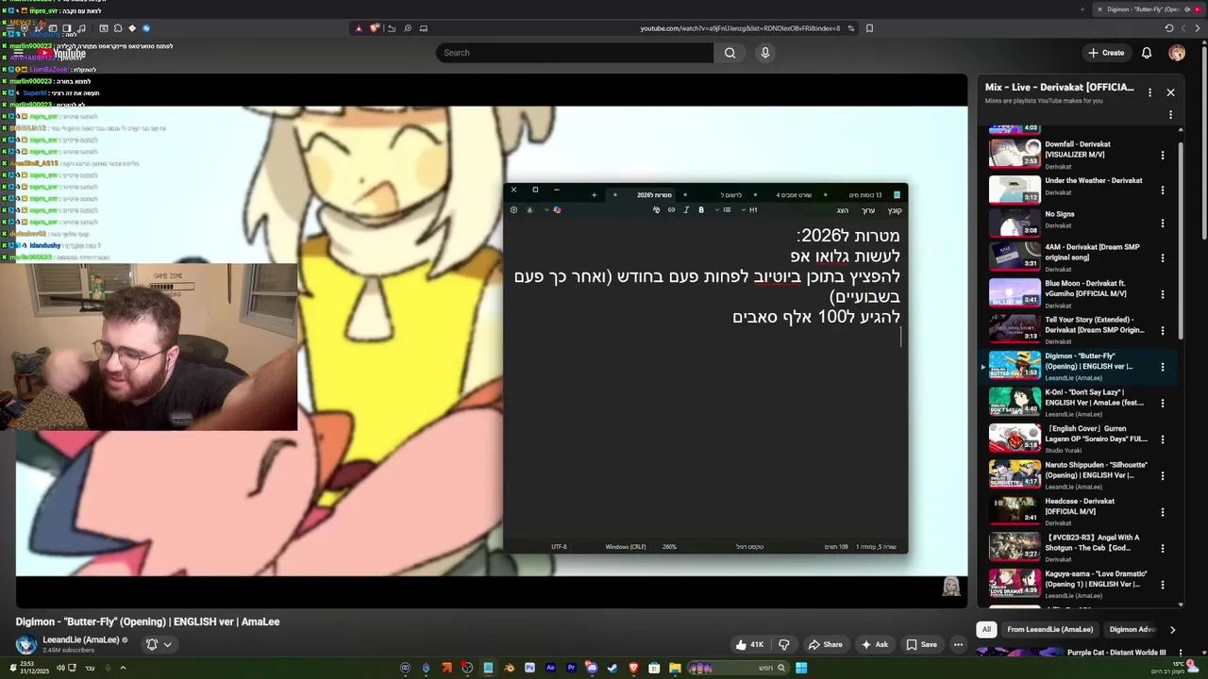1208x679 pixels.
Task: Open options for Naruto Shippuden Silhouette video
Action: [1163, 475]
